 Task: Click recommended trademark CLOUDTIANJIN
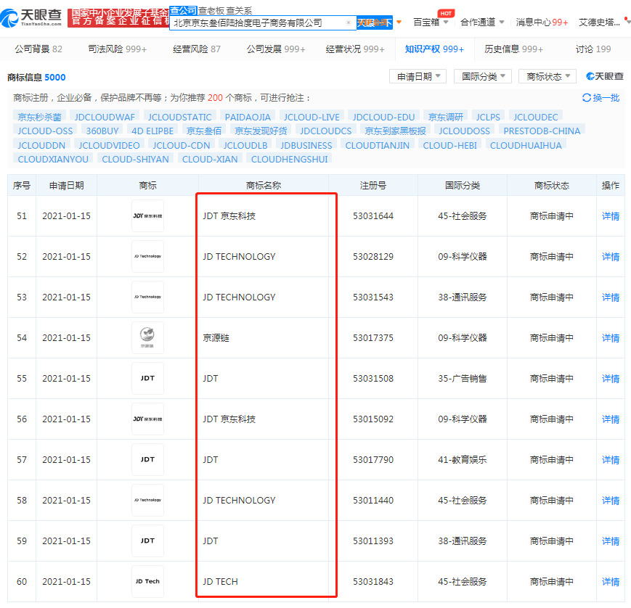coord(377,145)
